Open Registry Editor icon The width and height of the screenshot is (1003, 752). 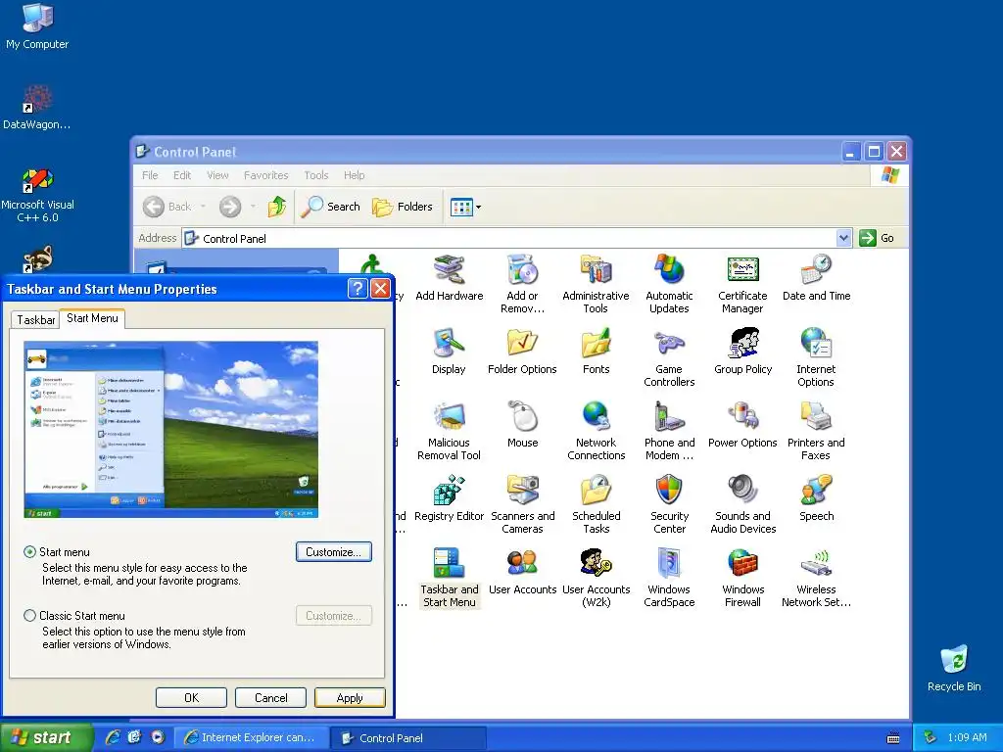pyautogui.click(x=449, y=498)
